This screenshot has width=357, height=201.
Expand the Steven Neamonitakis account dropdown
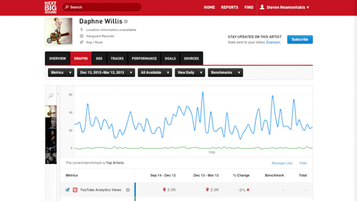[x=288, y=7]
